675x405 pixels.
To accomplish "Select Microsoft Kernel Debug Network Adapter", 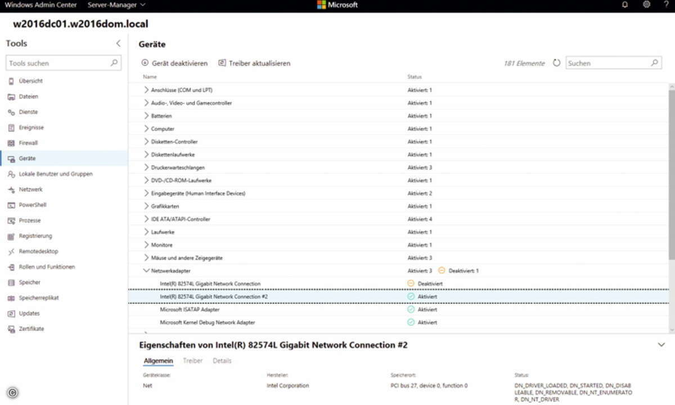I will [398, 322].
